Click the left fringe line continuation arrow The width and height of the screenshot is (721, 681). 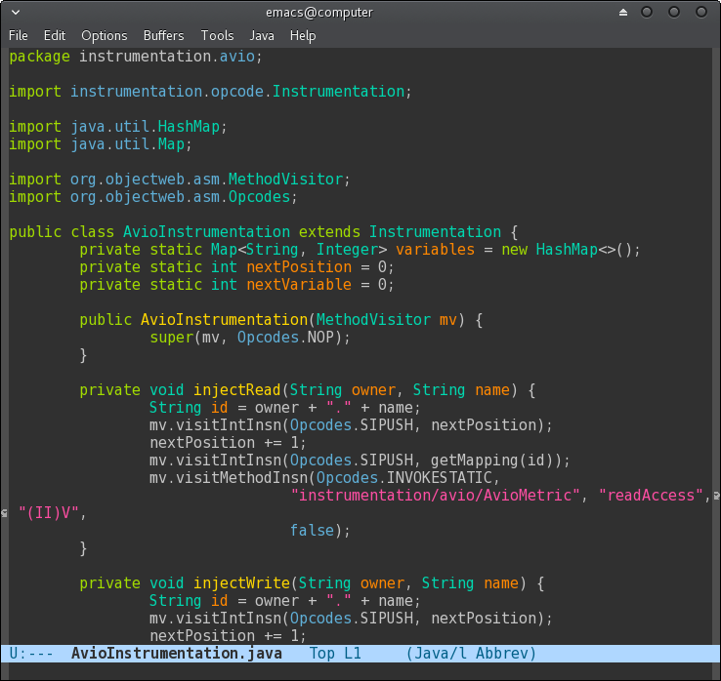pyautogui.click(x=5, y=513)
